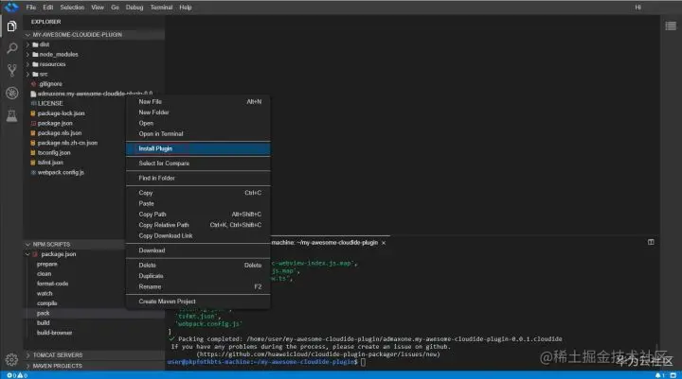Choose Duplicate in context menu
This screenshot has height=379, width=682.
point(198,276)
